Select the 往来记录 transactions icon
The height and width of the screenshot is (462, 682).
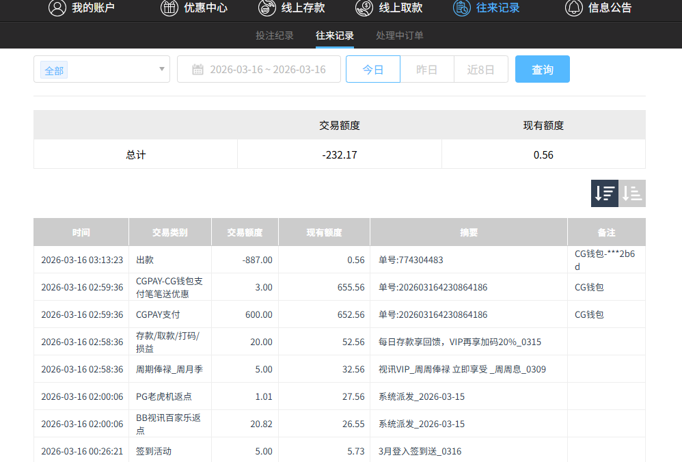pyautogui.click(x=461, y=8)
